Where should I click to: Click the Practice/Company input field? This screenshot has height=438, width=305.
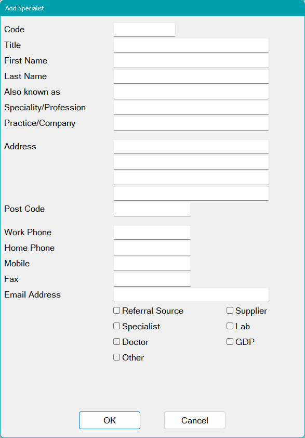pos(191,123)
